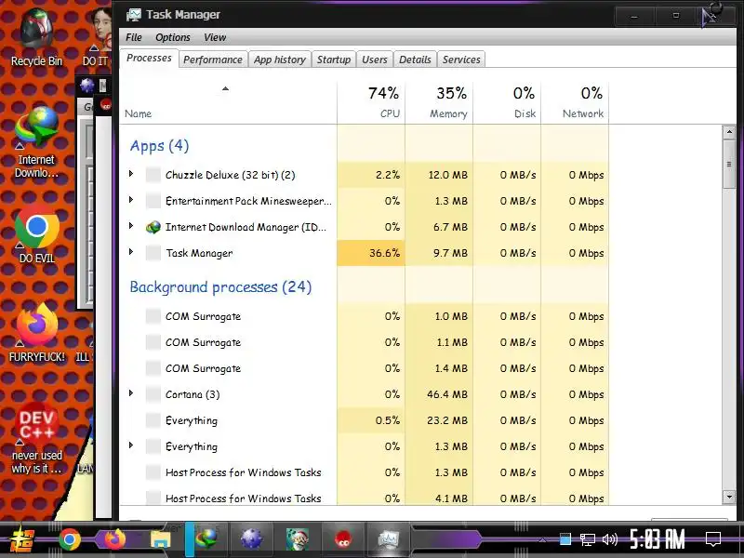
Task: Switch to the red Chuzzle taskbar icon
Action: point(342,539)
